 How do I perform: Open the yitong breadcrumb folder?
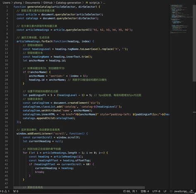click(17, 2)
